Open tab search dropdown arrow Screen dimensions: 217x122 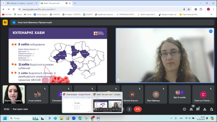point(3,3)
